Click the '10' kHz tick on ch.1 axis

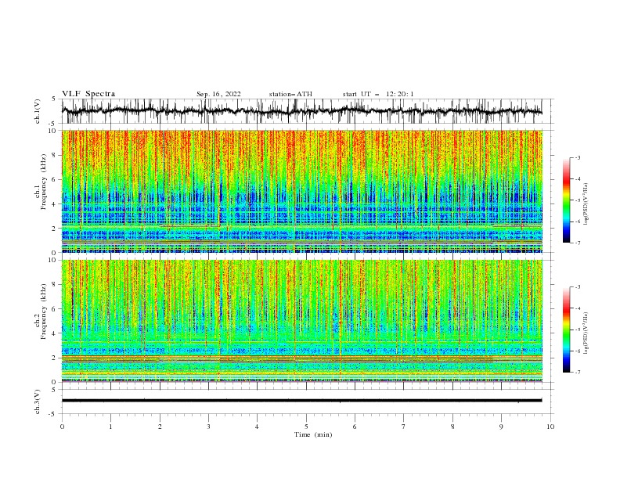(52, 131)
